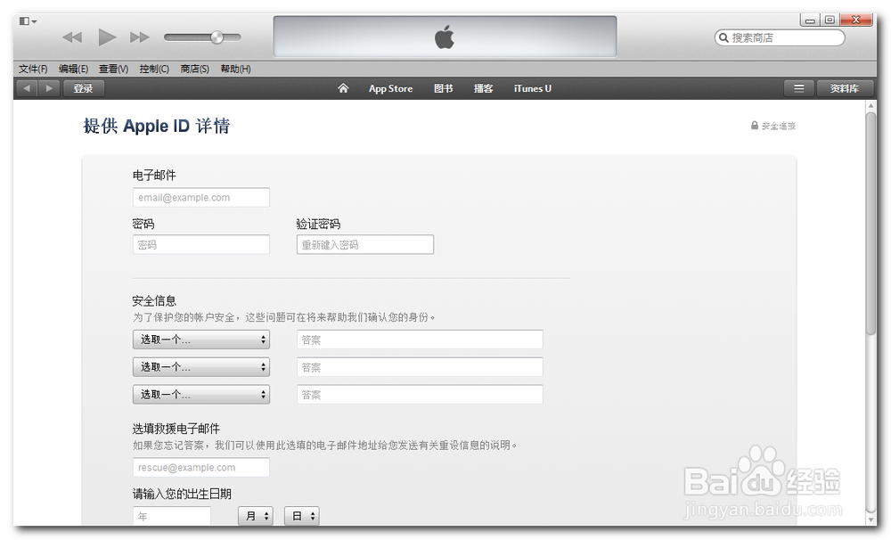Click the Apple logo display panel
This screenshot has height=540, width=891.
click(x=445, y=37)
